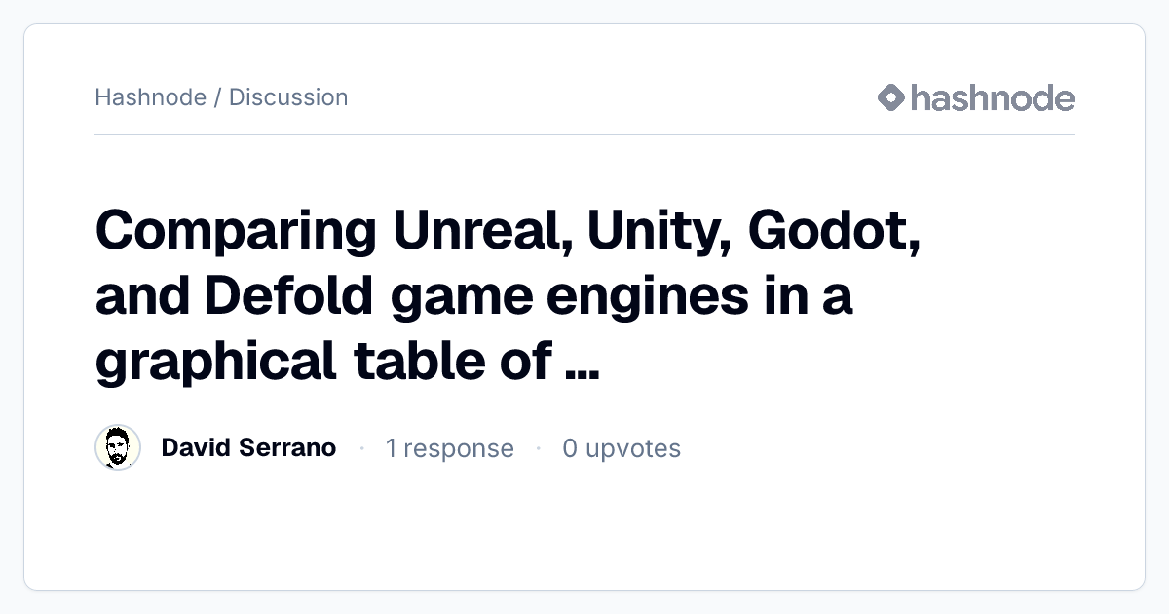
Task: Select the "Discussion" breadcrumb word
Action: [288, 97]
